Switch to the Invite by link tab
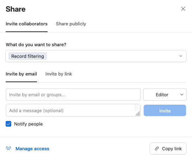Viewport: 192px width, 158px height. tap(58, 74)
